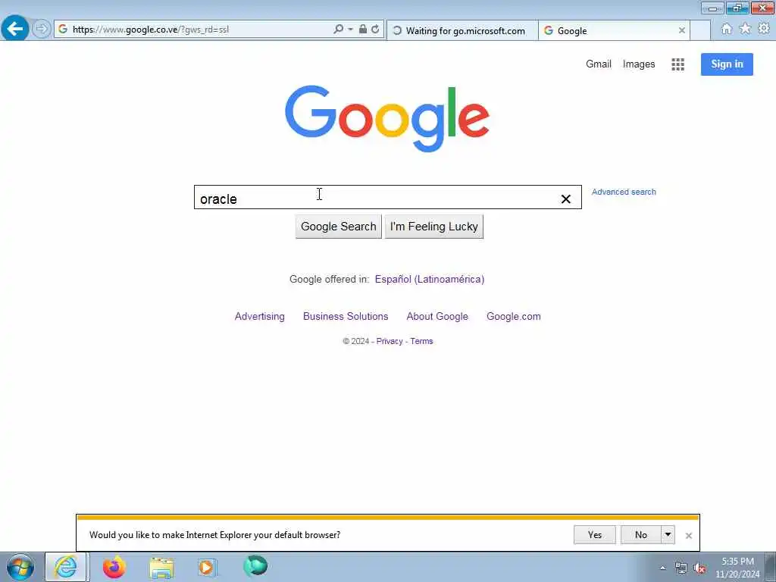Click the I'm Feeling Lucky button

(x=434, y=227)
